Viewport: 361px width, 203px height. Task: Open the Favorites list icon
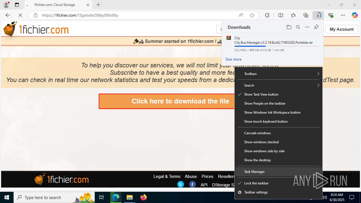tap(293, 15)
